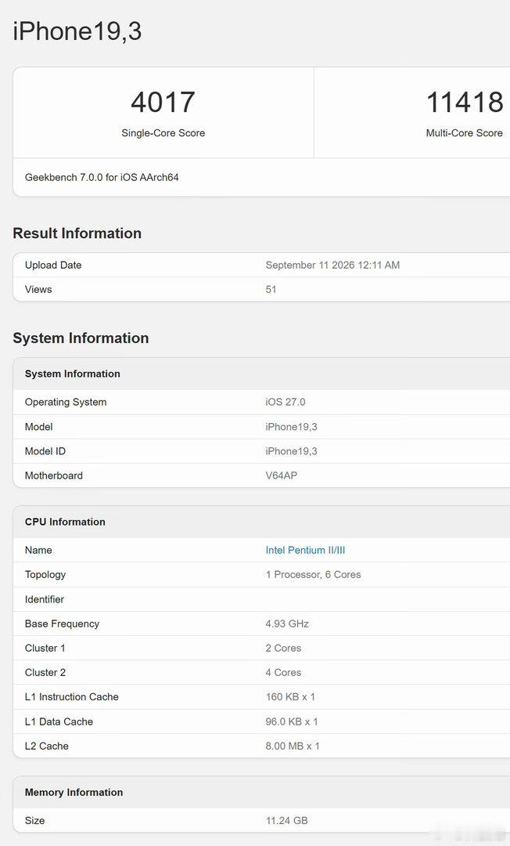Viewport: 510px width, 846px height.
Task: Click the Name row label under CPU Information
Action: pyautogui.click(x=38, y=551)
